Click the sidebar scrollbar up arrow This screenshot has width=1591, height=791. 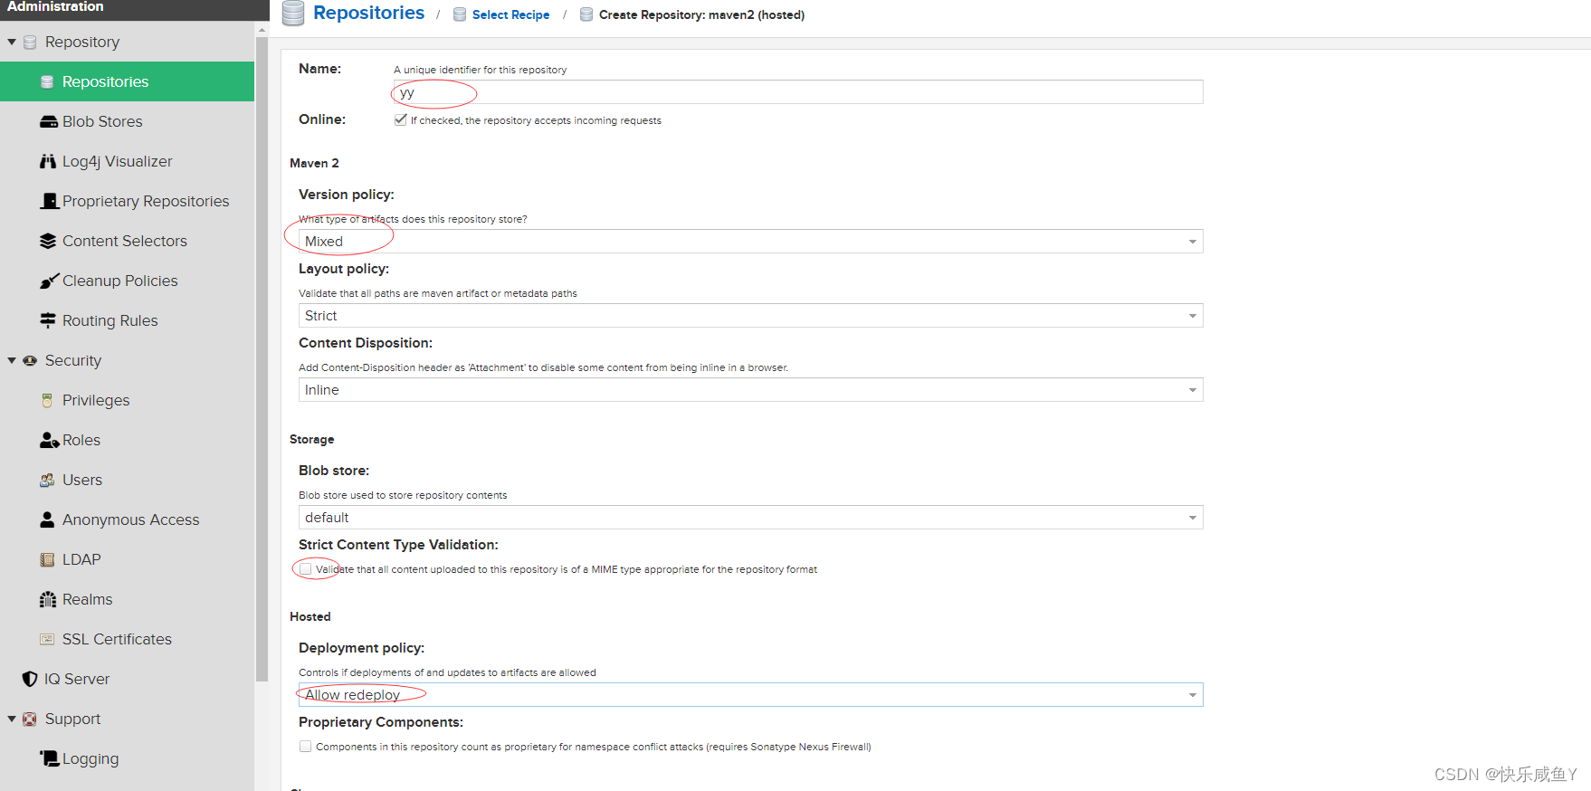pyautogui.click(x=262, y=30)
